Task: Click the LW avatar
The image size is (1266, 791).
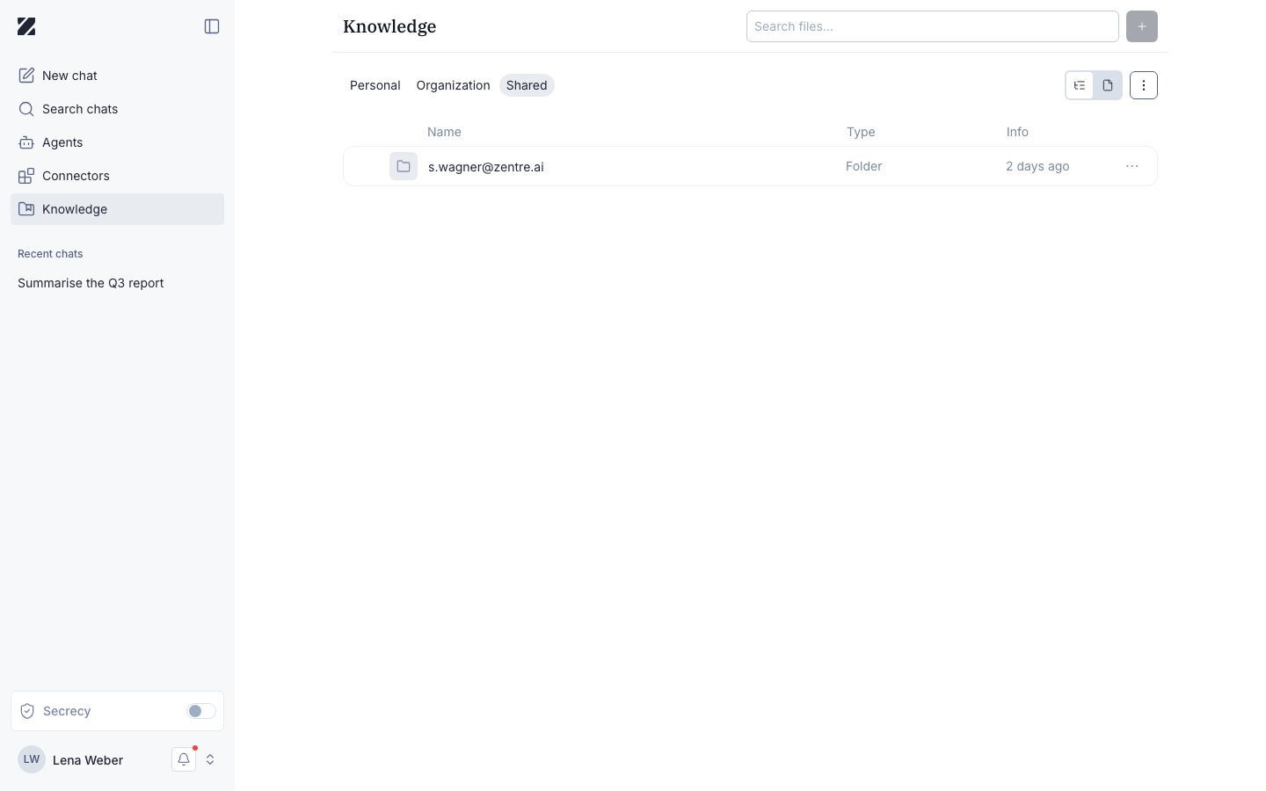Action: tap(32, 759)
